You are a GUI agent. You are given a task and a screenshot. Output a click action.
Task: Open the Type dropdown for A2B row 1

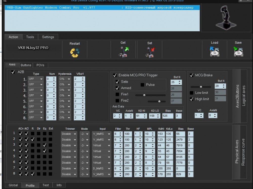35,79
